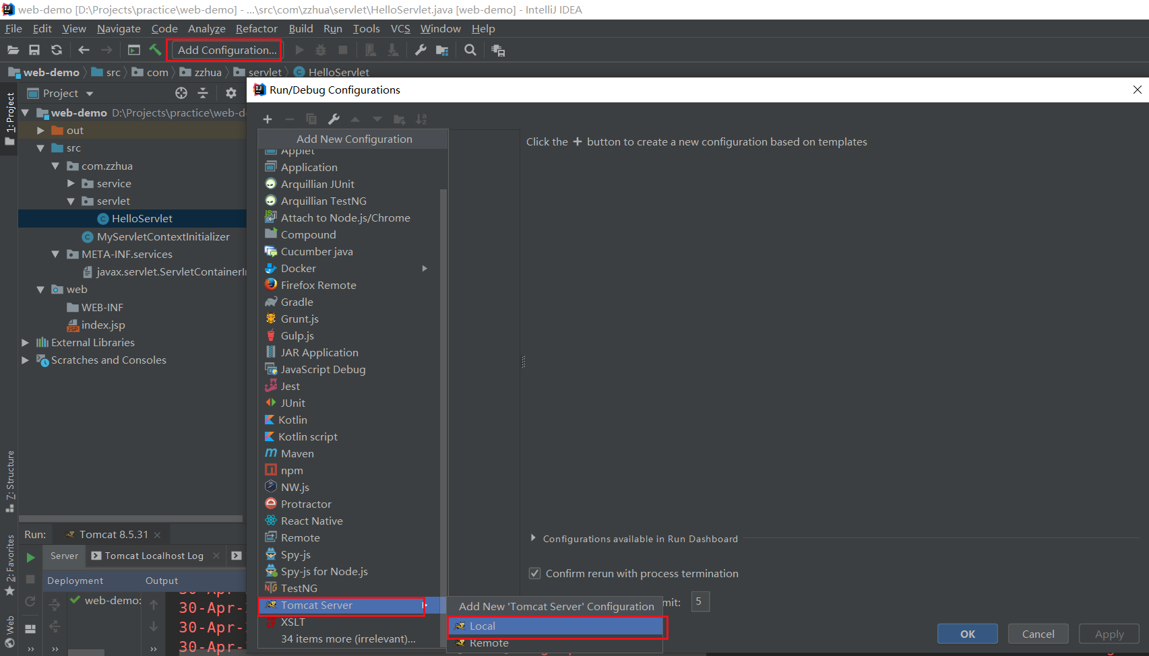Image resolution: width=1149 pixels, height=656 pixels.
Task: Expand Scratches and Consoles node
Action: coord(25,360)
